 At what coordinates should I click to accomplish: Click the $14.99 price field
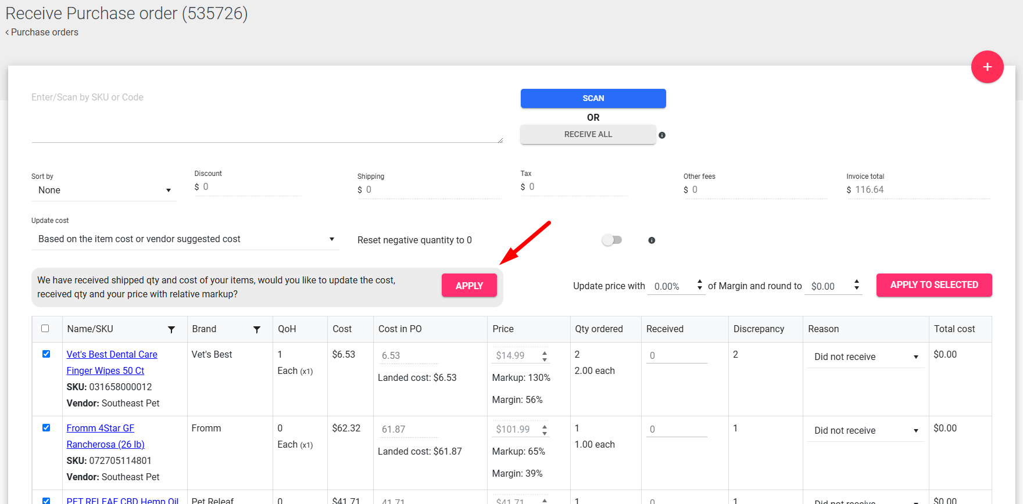[x=516, y=355]
